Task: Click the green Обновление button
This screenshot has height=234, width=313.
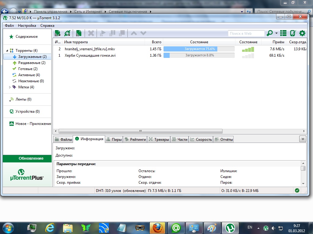Action: (27, 158)
